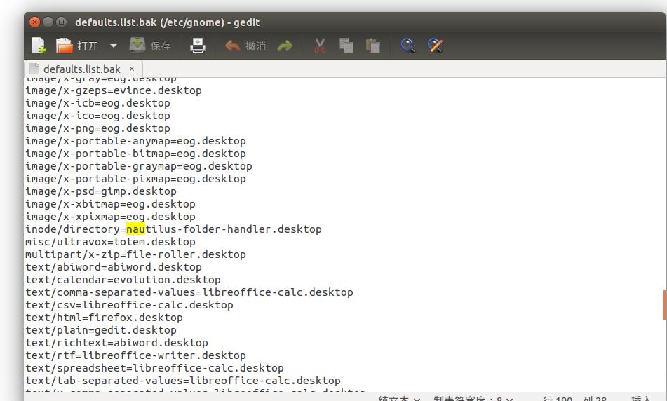
Task: Click line text/tab-separated-values=libreoffice-calc.desktop
Action: pyautogui.click(x=183, y=381)
